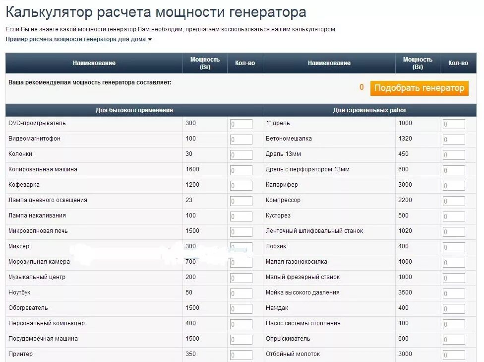The height and width of the screenshot is (362, 484).
Task: Click the Микроволновая печь row name
Action: click(x=38, y=230)
